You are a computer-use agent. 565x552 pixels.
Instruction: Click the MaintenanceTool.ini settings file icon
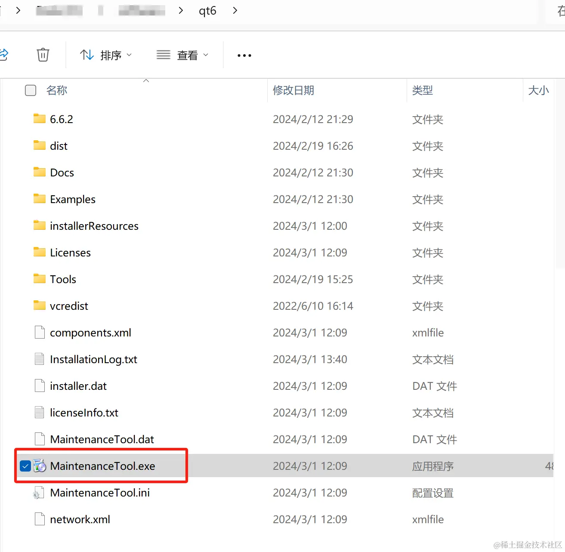[x=39, y=493]
